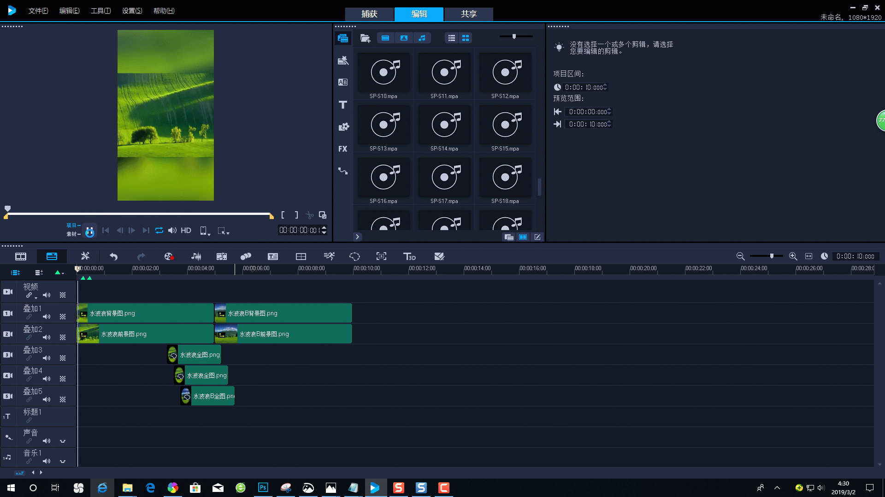Open the Title library T icon

[x=342, y=104]
